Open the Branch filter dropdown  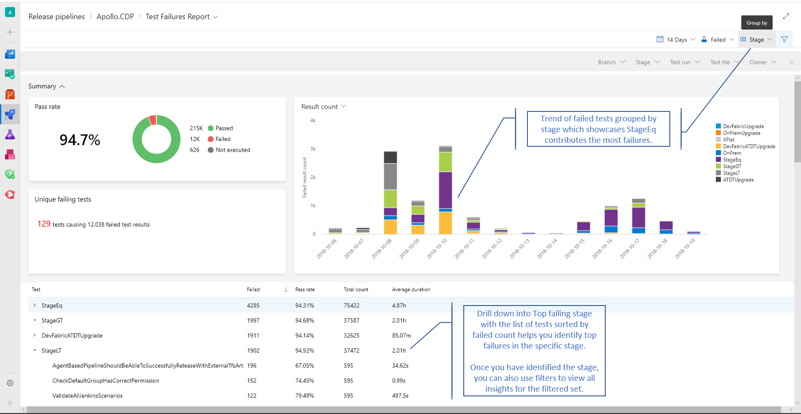(x=611, y=62)
